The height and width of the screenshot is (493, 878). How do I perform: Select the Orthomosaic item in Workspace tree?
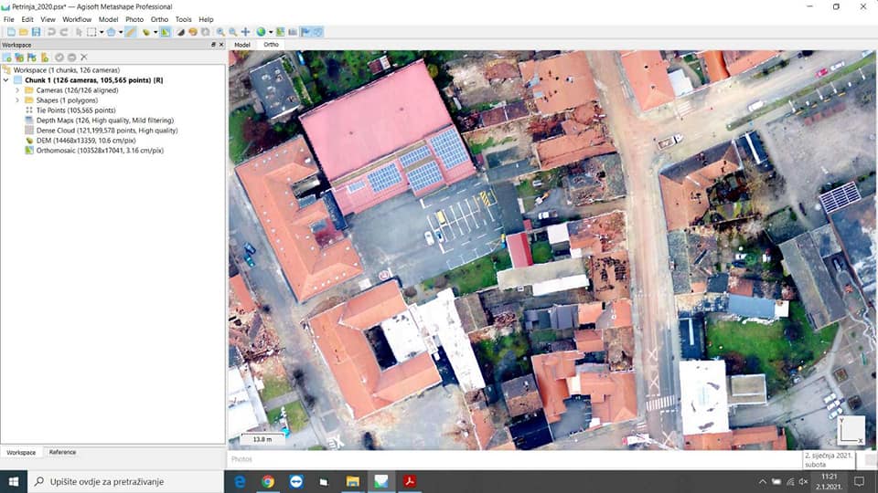pyautogui.click(x=99, y=151)
